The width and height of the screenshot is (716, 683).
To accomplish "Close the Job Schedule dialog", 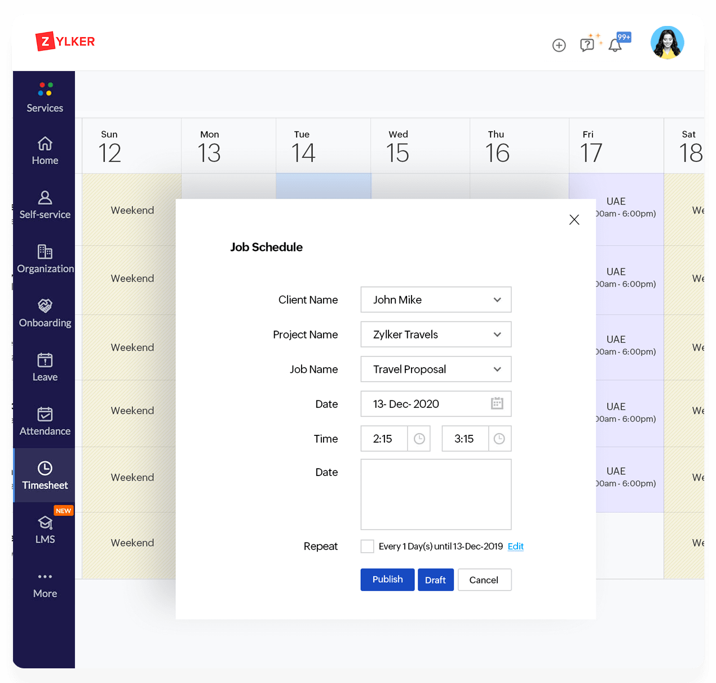I will click(574, 219).
